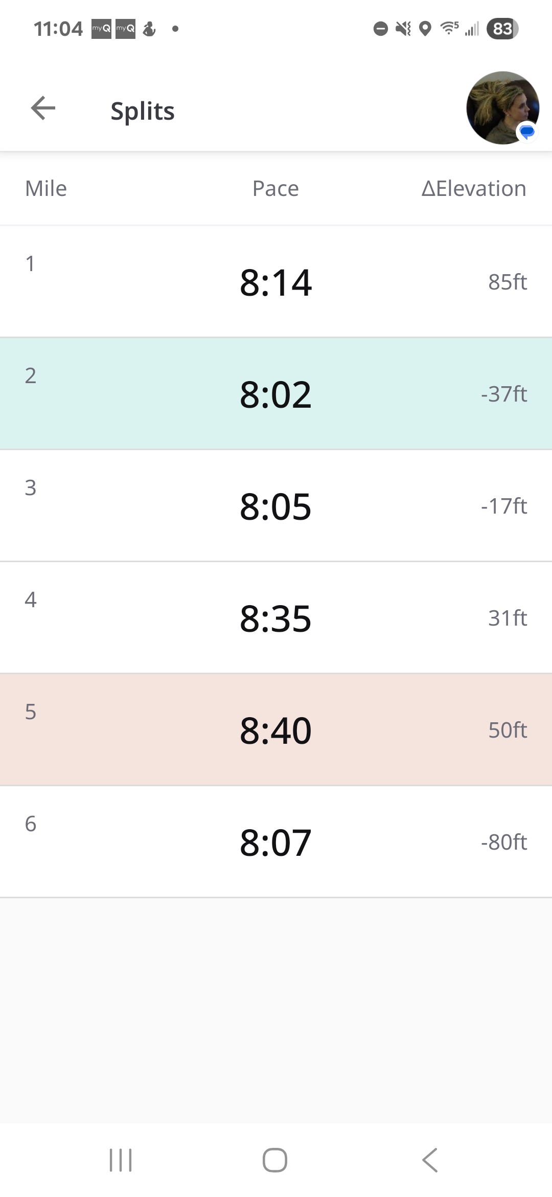Tap the Android home button
Image resolution: width=552 pixels, height=1197 pixels.
[275, 1160]
